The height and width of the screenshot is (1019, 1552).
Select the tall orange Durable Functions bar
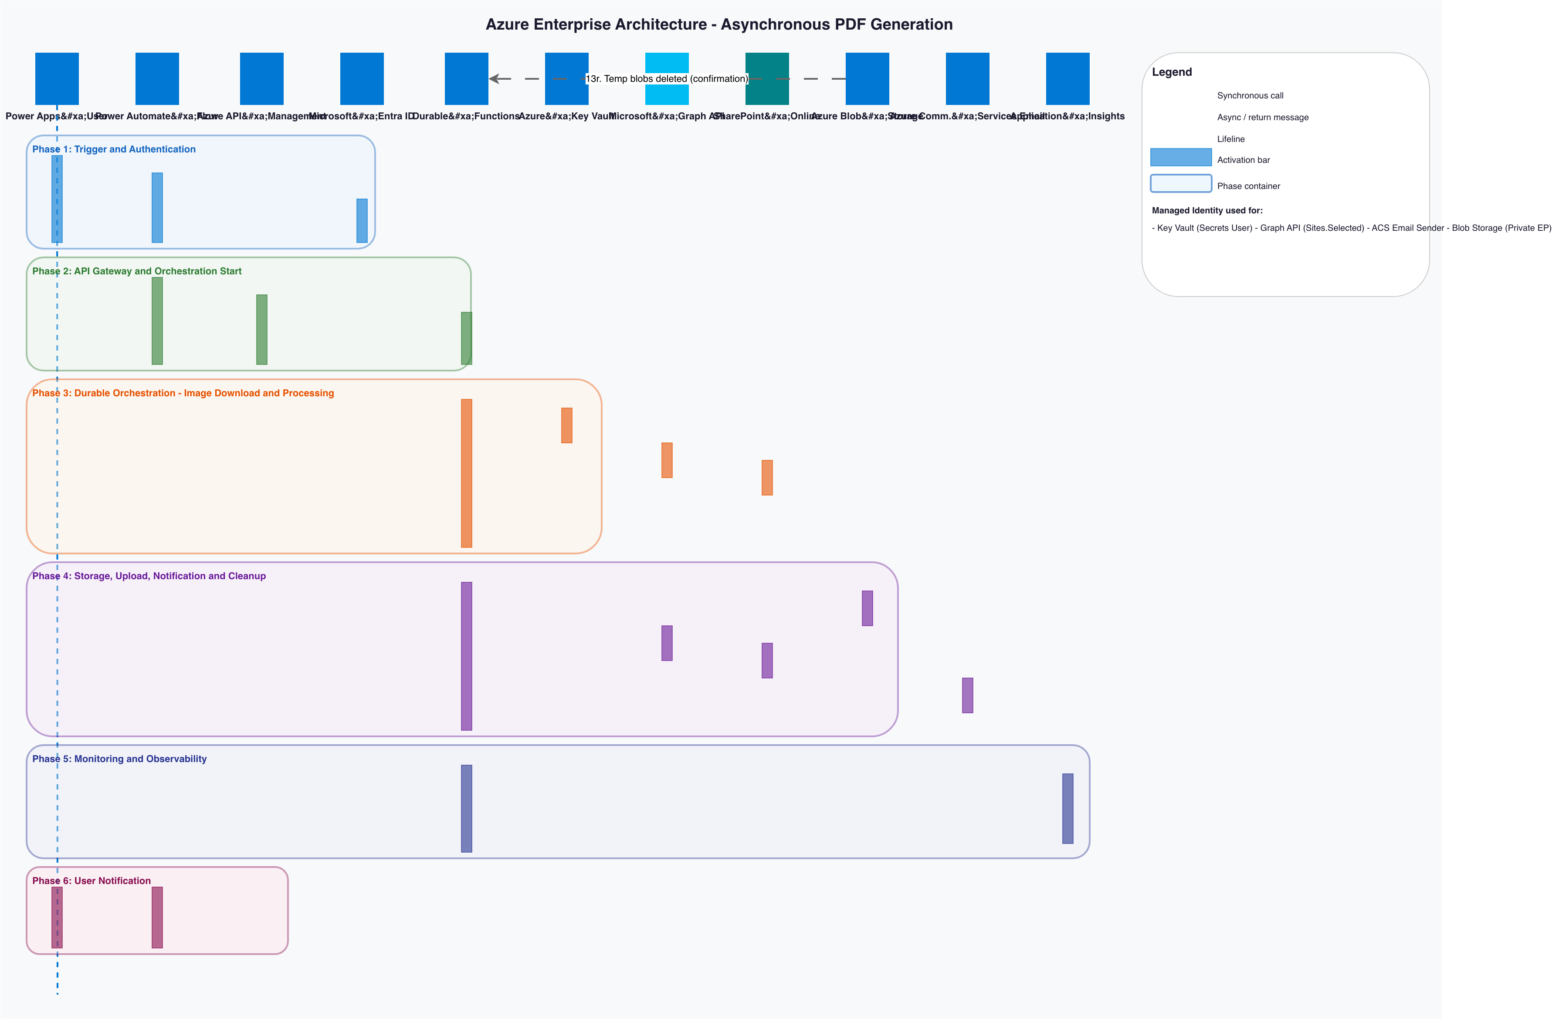tap(466, 473)
